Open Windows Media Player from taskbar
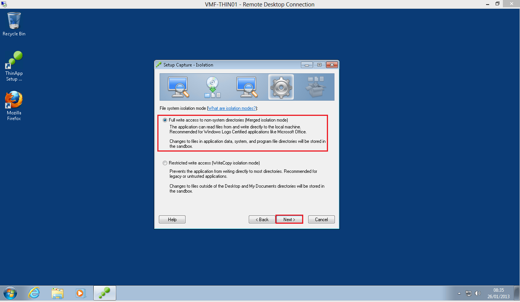This screenshot has width=520, height=302. tap(80, 293)
